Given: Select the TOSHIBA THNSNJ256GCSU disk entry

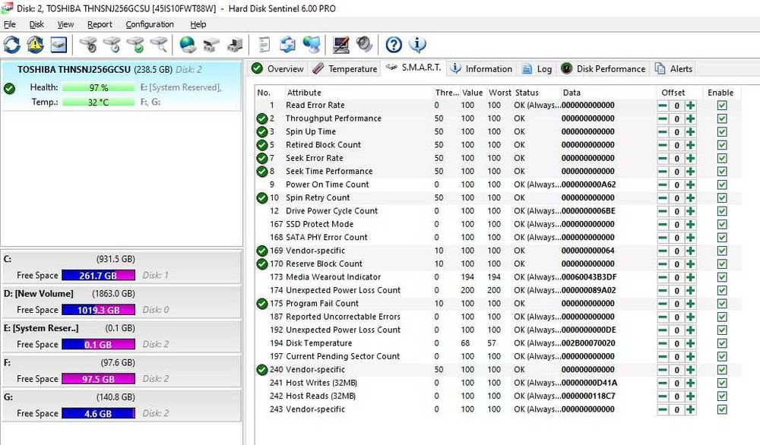Looking at the screenshot, I should 121,85.
